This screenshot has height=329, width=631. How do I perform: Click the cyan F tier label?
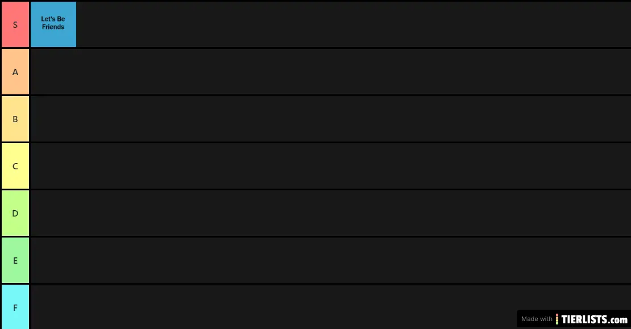pyautogui.click(x=15, y=307)
